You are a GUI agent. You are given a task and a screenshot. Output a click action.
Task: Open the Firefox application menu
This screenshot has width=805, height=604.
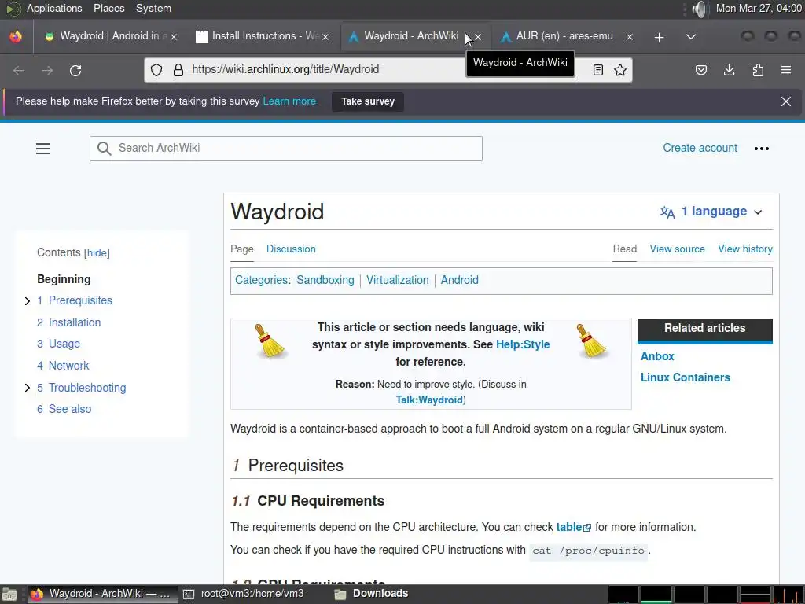click(x=786, y=70)
